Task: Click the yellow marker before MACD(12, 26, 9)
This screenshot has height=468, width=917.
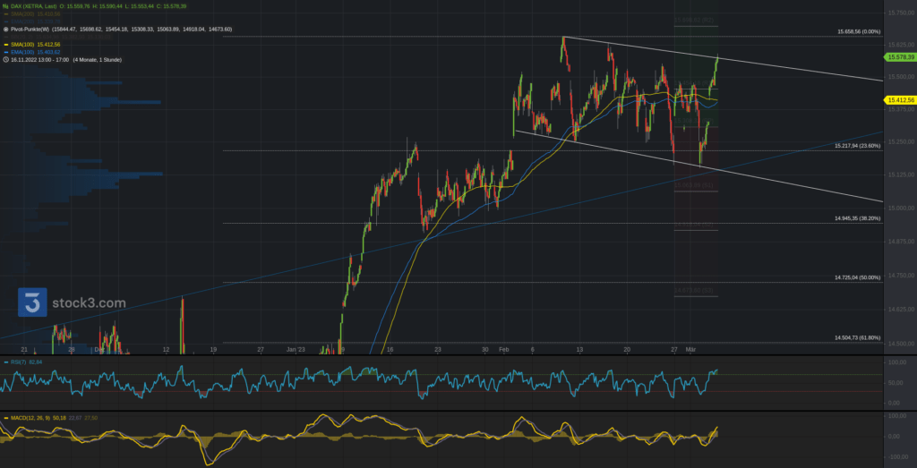Action: pos(6,418)
